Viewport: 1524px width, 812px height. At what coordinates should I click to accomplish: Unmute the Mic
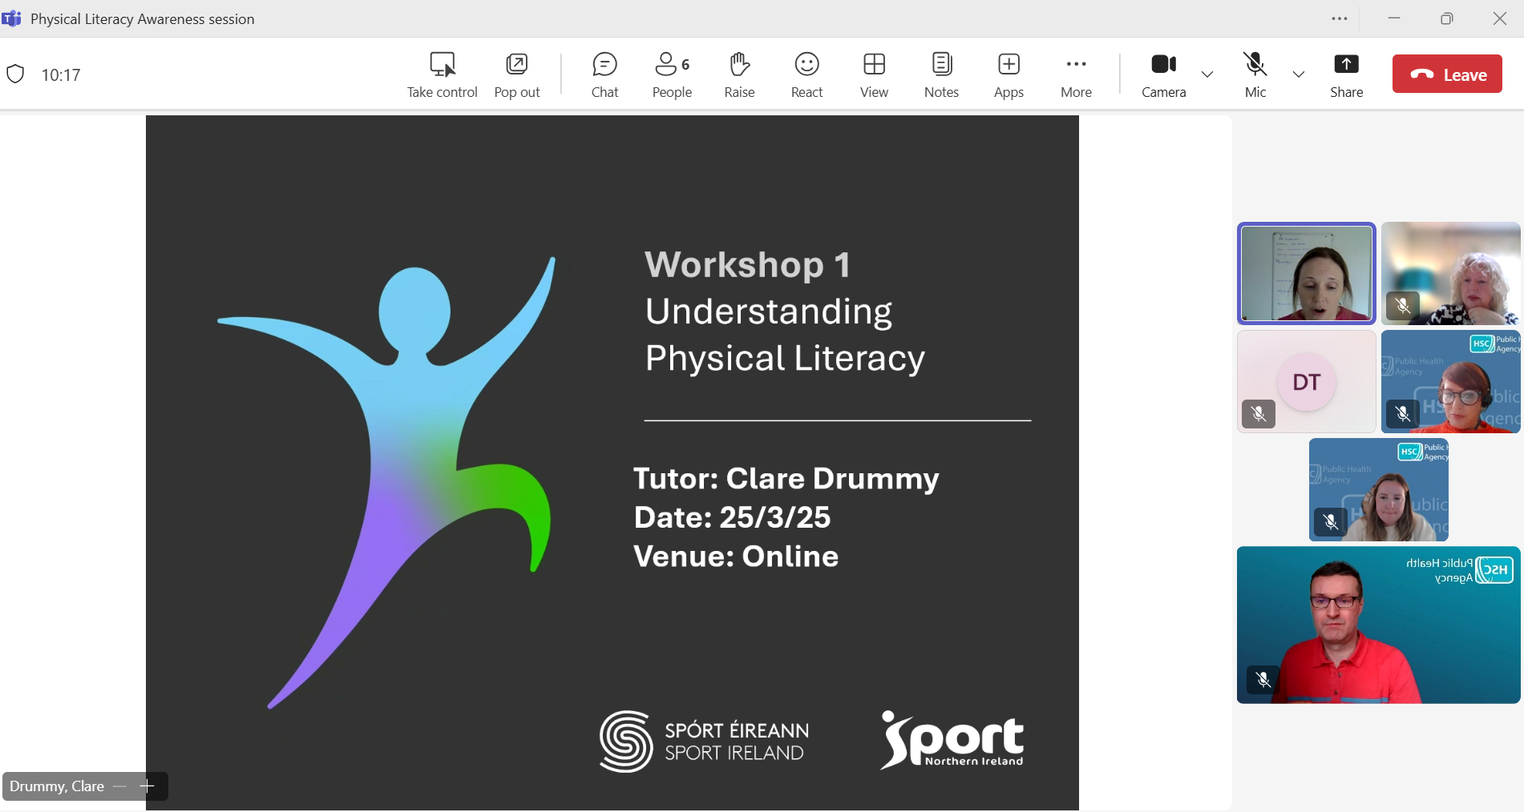click(1255, 75)
